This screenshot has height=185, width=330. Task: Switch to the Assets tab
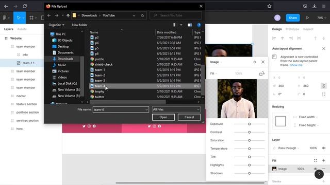(22, 29)
